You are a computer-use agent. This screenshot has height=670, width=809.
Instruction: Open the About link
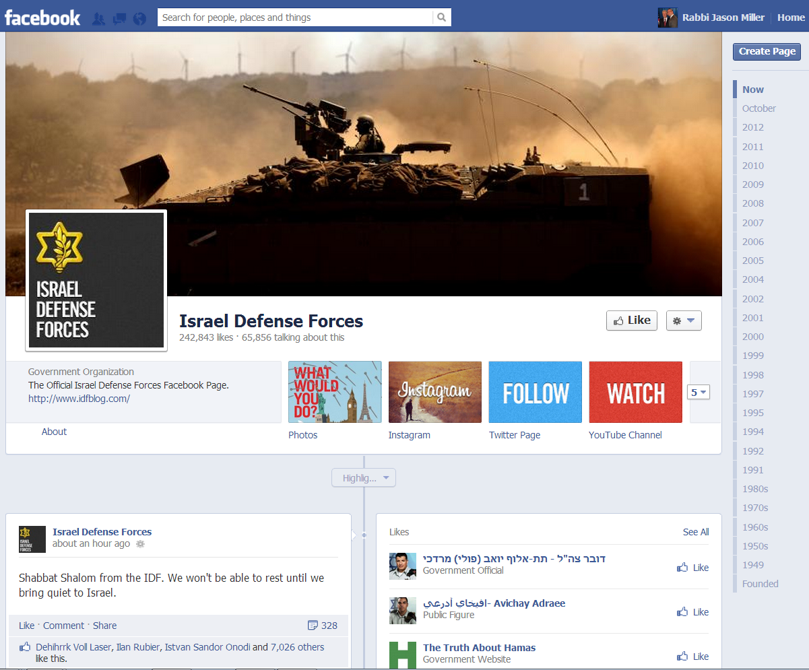[x=54, y=432]
